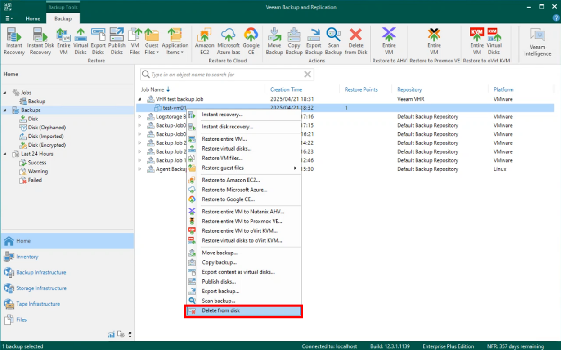Click the Virtual Disks Restore to oVirt KVM icon
The width and height of the screenshot is (561, 350).
[x=494, y=41]
